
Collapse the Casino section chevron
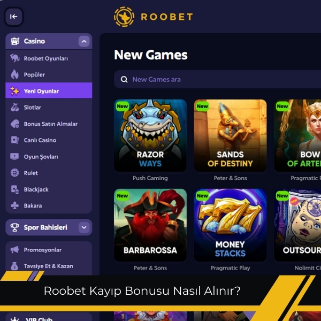84,41
